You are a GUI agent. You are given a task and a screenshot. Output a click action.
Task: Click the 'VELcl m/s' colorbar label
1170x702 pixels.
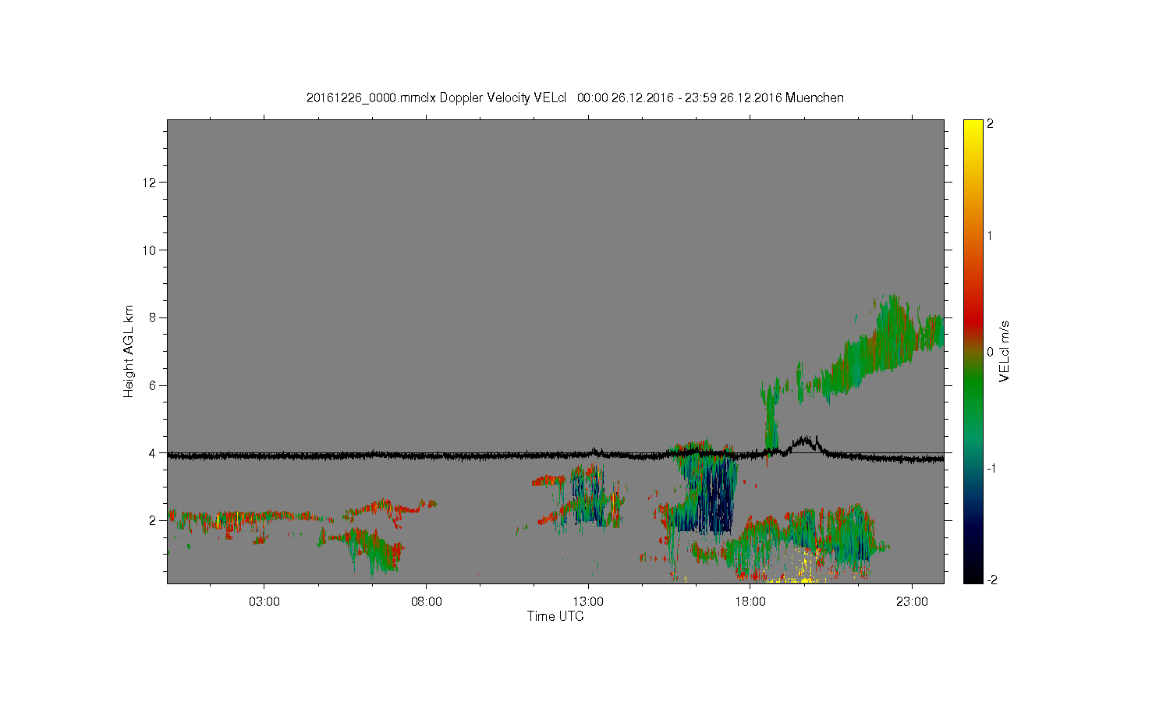pyautogui.click(x=1005, y=351)
